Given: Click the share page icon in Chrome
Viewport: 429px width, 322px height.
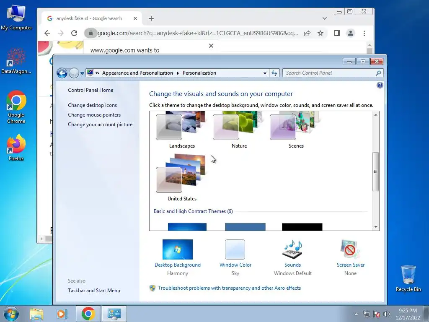Looking at the screenshot, I should (307, 33).
